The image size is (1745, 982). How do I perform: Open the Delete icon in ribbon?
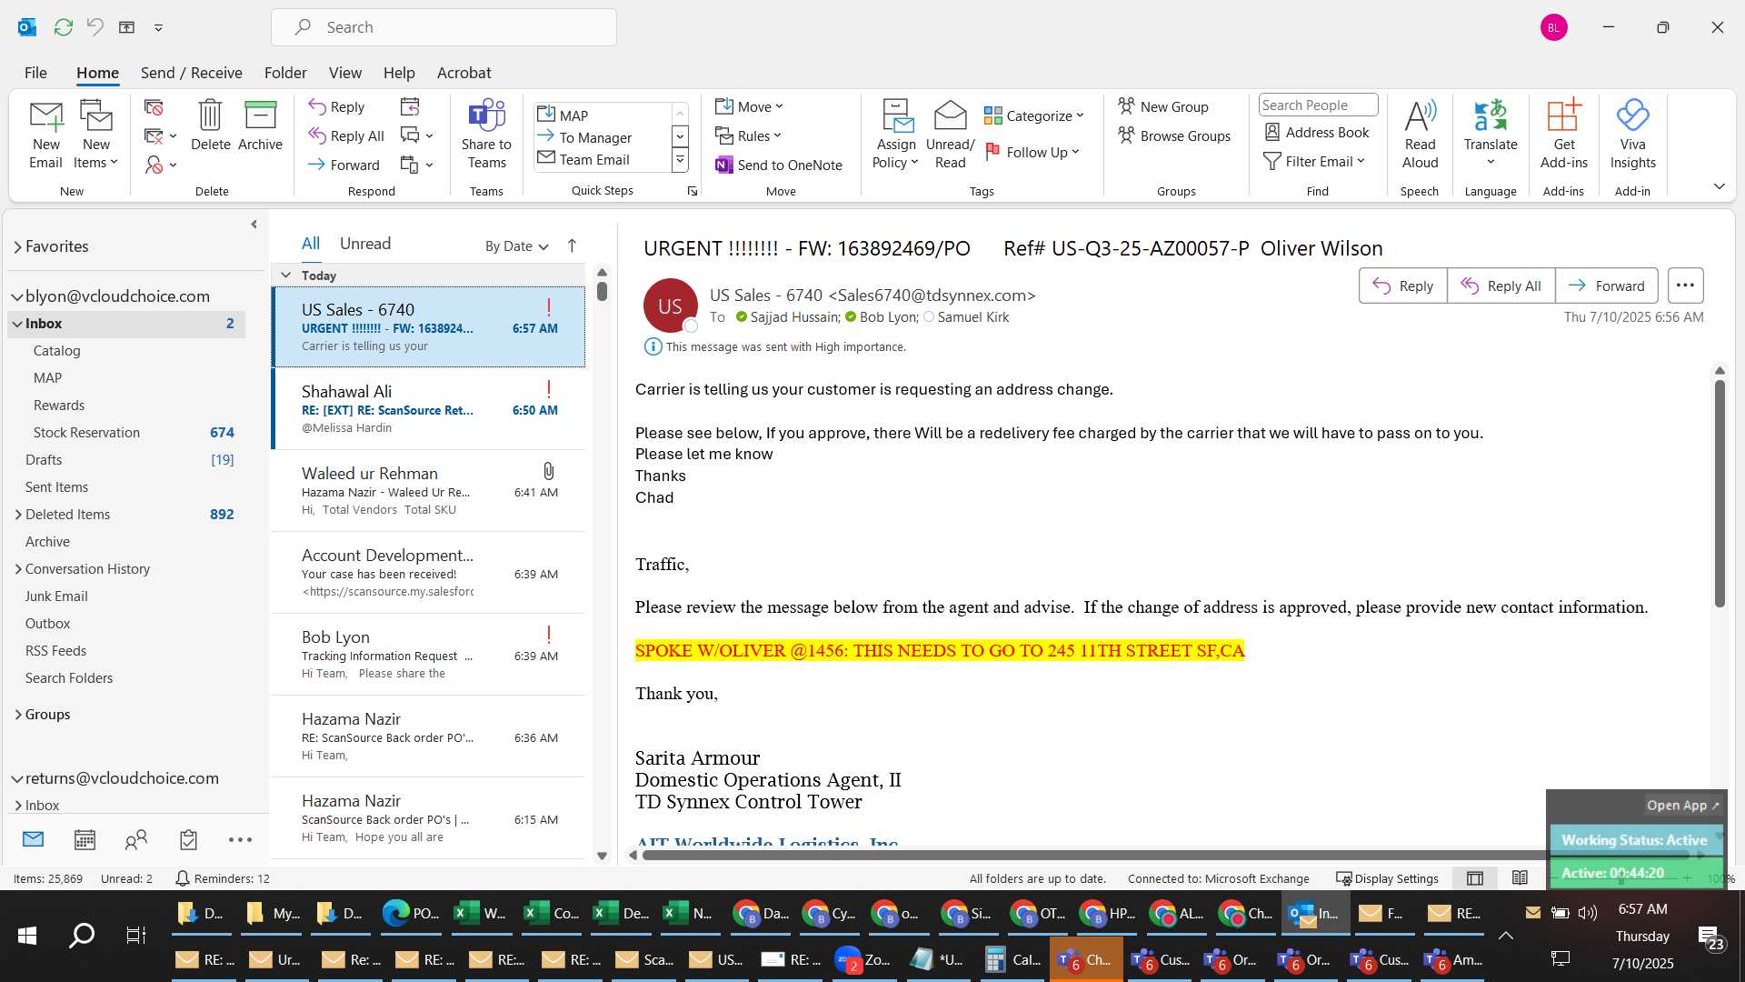pos(210,125)
